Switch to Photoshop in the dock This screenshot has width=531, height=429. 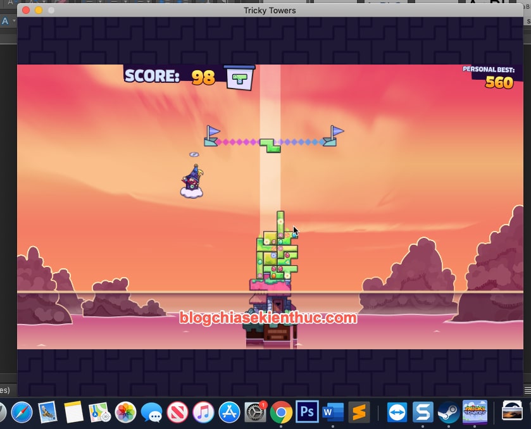307,412
